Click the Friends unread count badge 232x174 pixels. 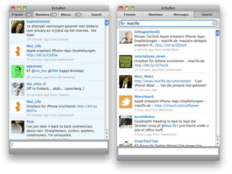pos(29,15)
